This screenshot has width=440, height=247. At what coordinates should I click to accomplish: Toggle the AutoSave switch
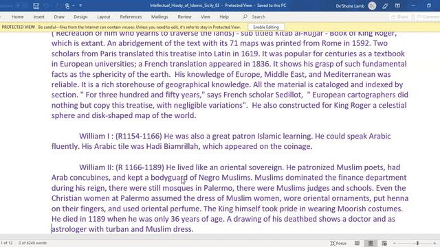[x=21, y=5]
